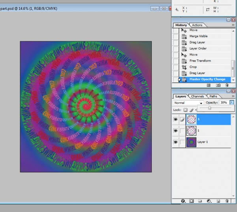Select Layer 1 concentric circles thumbnail

[191, 142]
